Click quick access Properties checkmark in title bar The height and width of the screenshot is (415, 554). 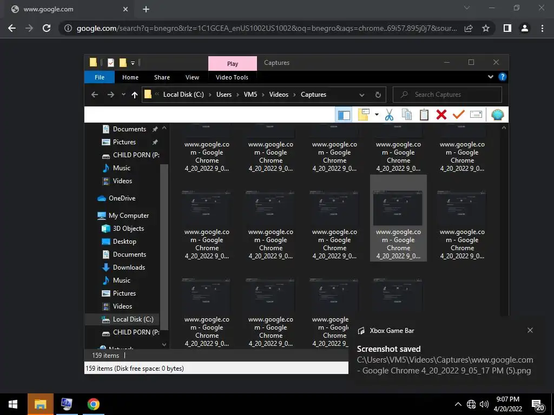coord(110,63)
